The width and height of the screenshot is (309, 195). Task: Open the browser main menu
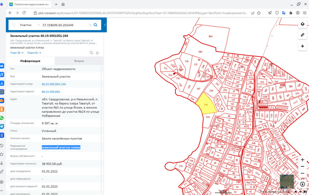305,13
